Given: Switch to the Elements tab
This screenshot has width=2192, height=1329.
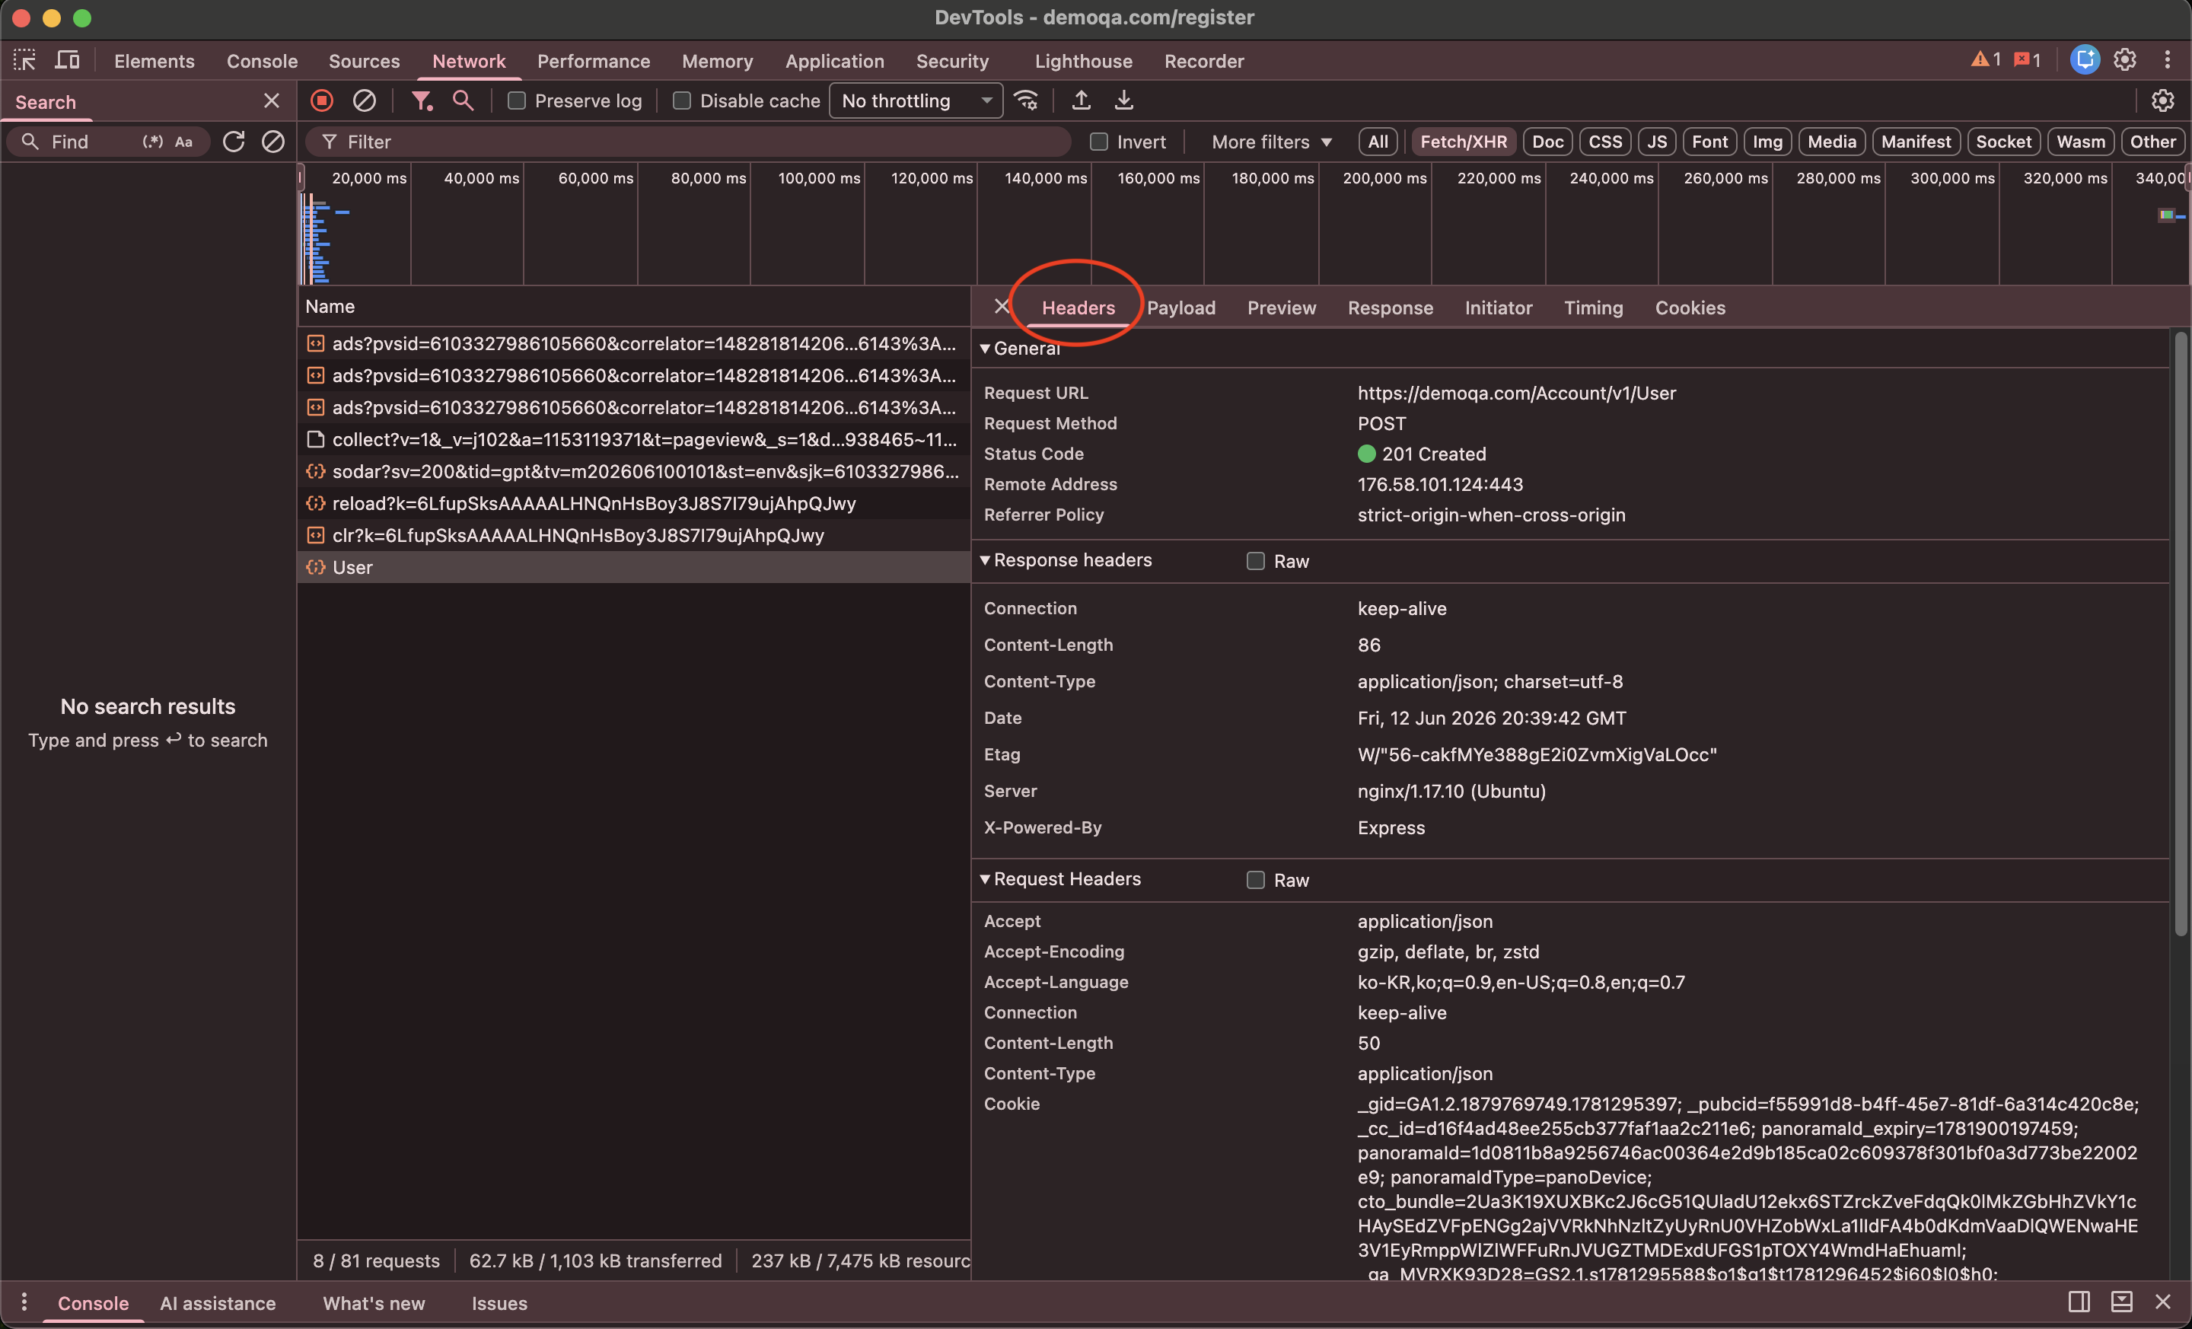Looking at the screenshot, I should click(x=154, y=60).
